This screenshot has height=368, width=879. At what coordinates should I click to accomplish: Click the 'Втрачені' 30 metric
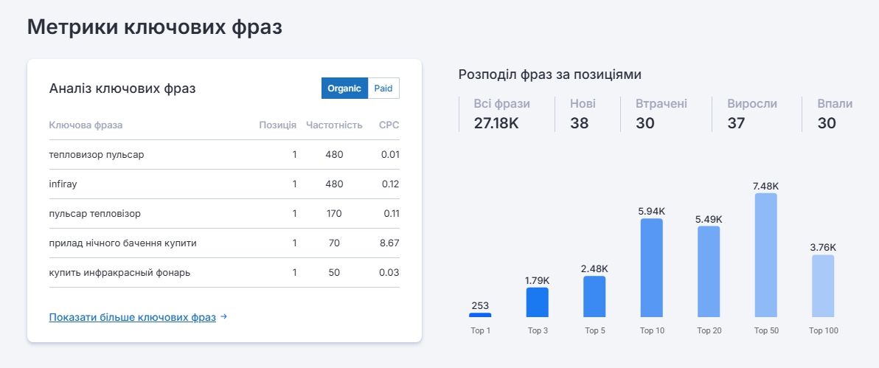coord(661,114)
